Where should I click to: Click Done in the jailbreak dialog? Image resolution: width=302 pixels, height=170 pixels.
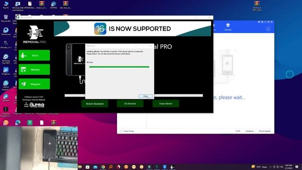(145, 96)
